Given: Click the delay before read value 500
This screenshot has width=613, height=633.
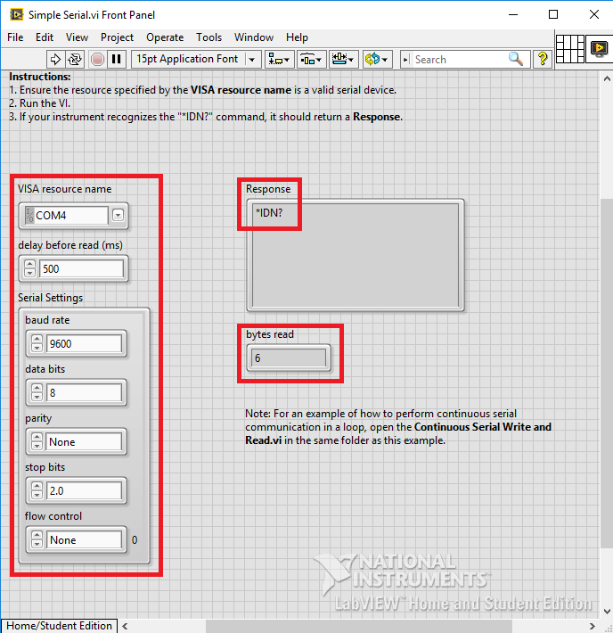Looking at the screenshot, I should coord(81,269).
